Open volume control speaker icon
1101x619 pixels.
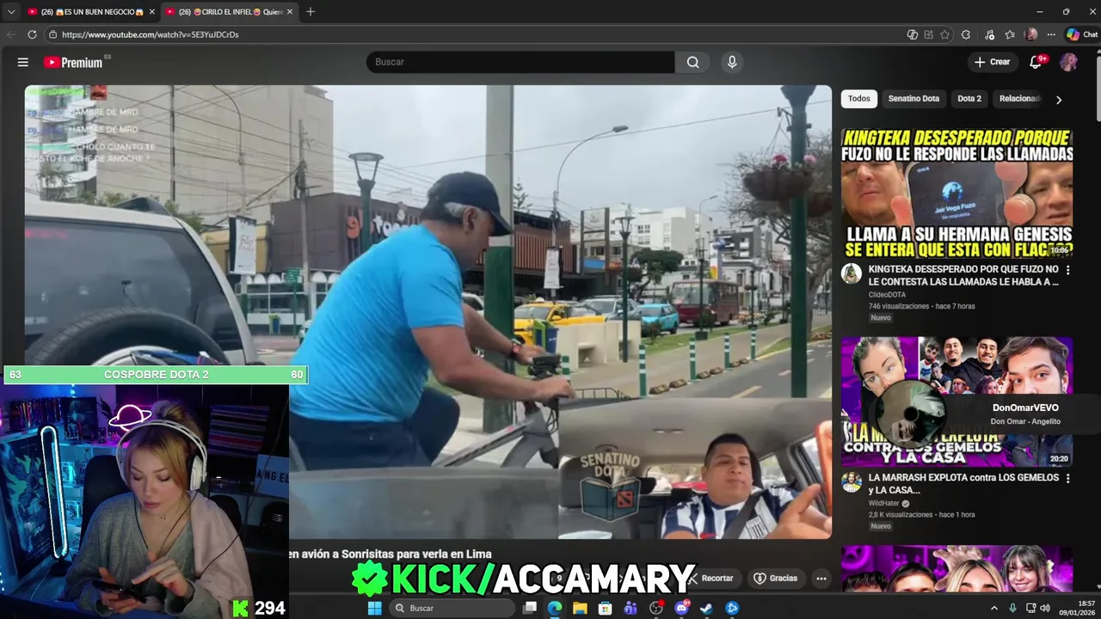[1045, 608]
